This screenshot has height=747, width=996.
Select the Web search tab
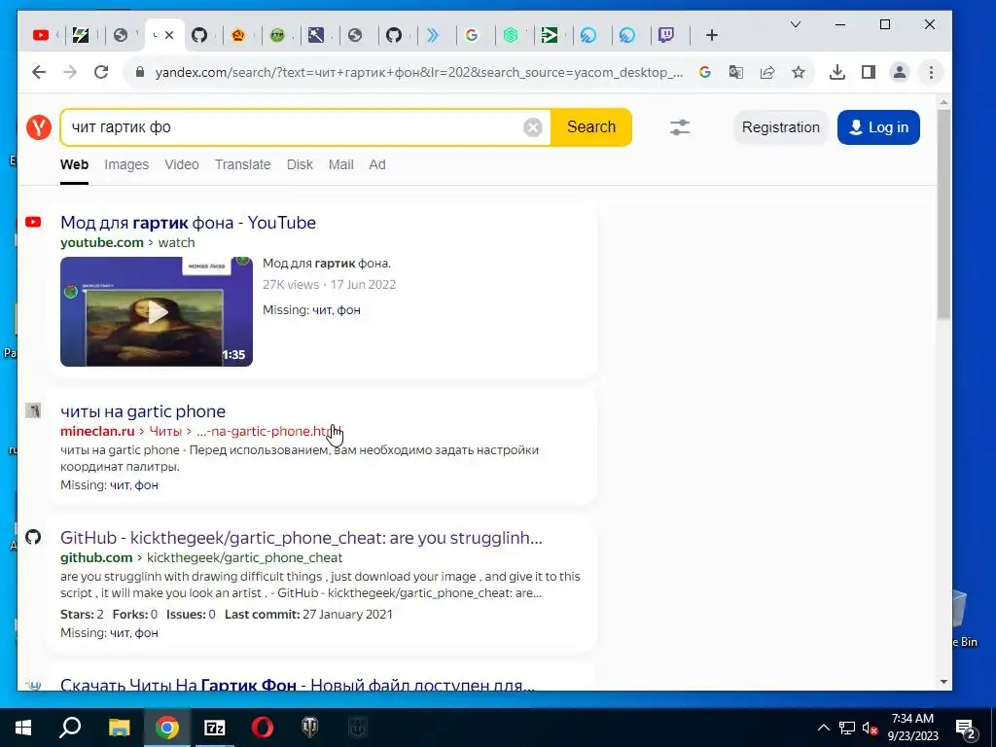(74, 165)
